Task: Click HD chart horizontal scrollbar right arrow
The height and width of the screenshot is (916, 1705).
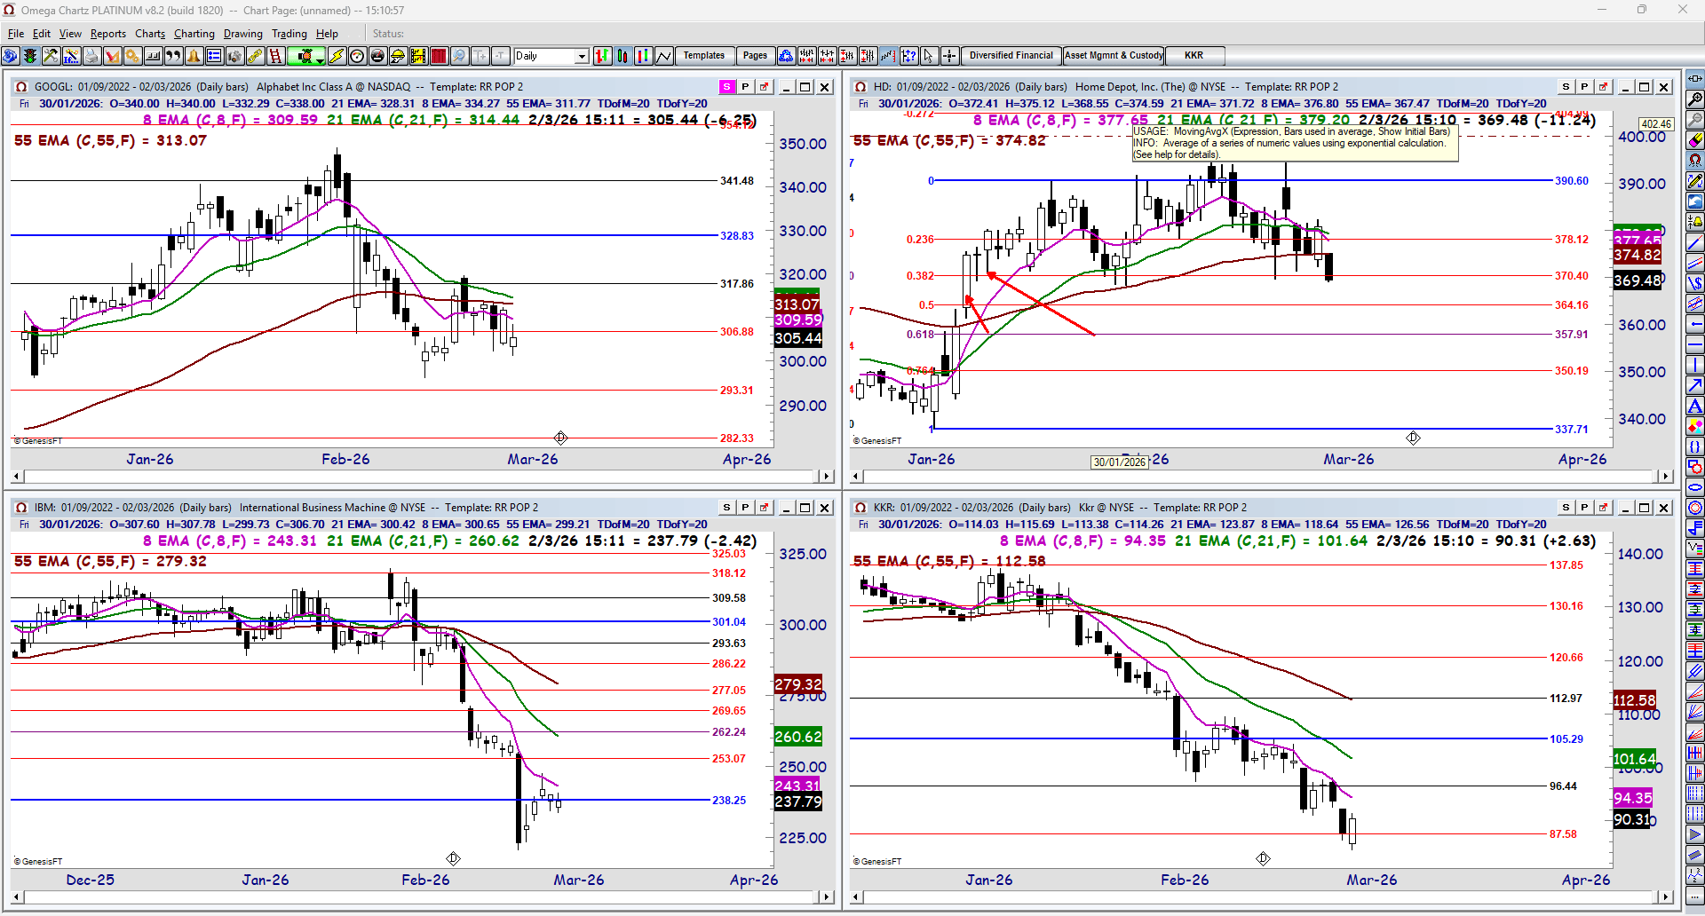Action: click(x=1666, y=477)
